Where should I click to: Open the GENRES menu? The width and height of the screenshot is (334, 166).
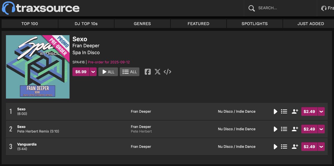(x=142, y=24)
